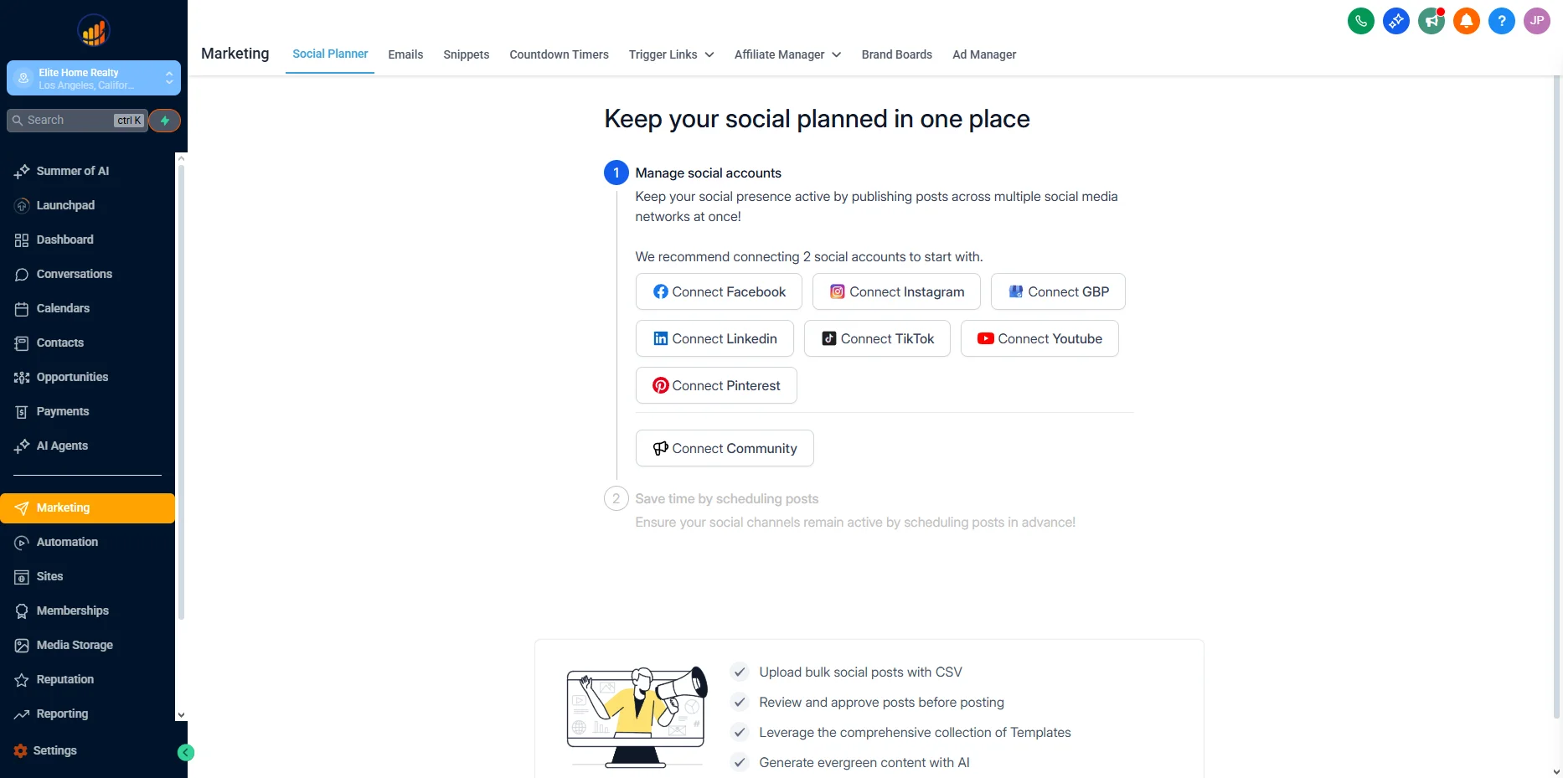Switch to the Emails tab
Screen dimensions: 1563x778
coord(405,54)
